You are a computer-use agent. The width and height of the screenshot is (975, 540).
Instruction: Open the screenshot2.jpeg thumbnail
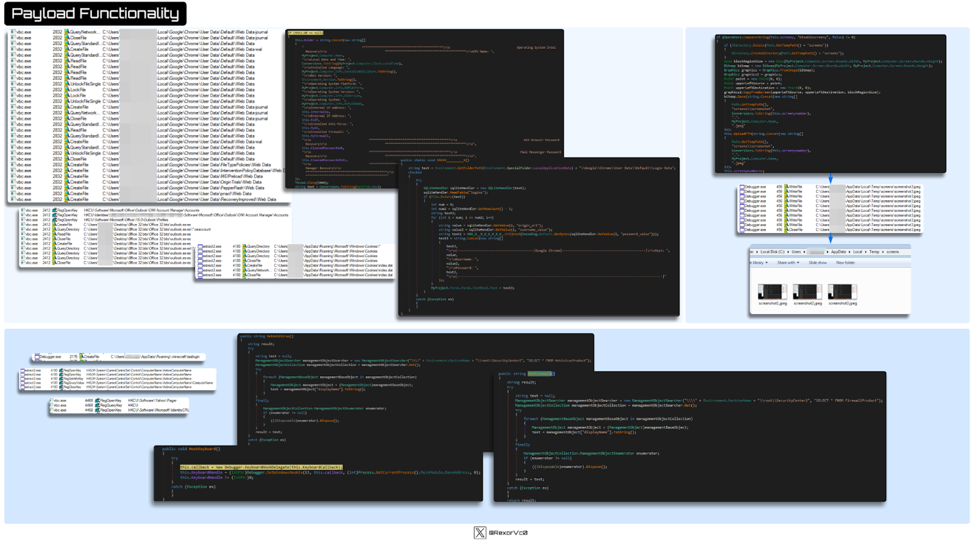pyautogui.click(x=807, y=292)
